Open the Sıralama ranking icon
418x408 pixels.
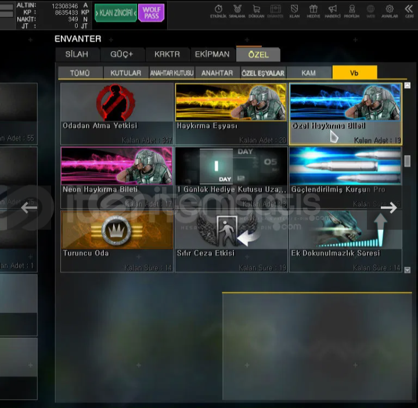[237, 10]
